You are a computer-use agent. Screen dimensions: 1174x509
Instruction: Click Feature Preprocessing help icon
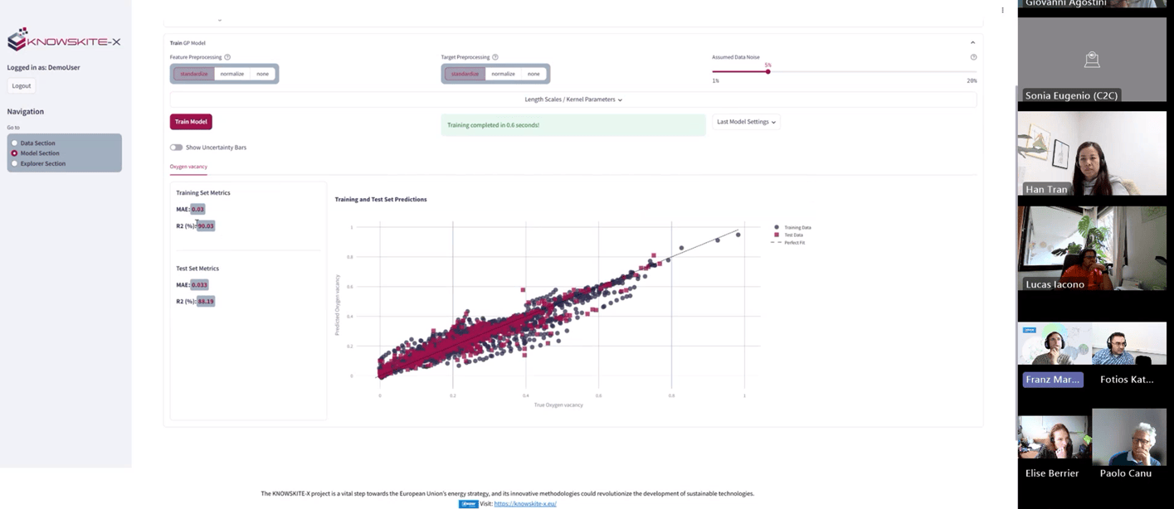227,57
